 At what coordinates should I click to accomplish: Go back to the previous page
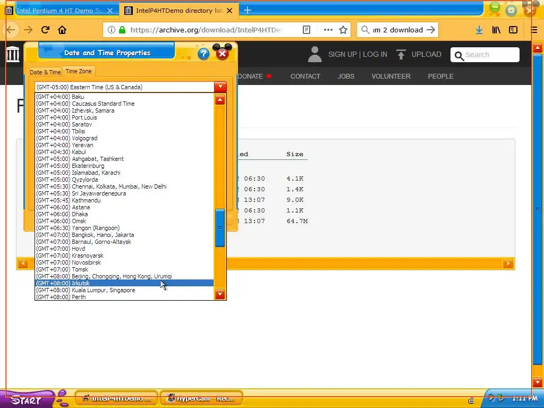coord(11,30)
